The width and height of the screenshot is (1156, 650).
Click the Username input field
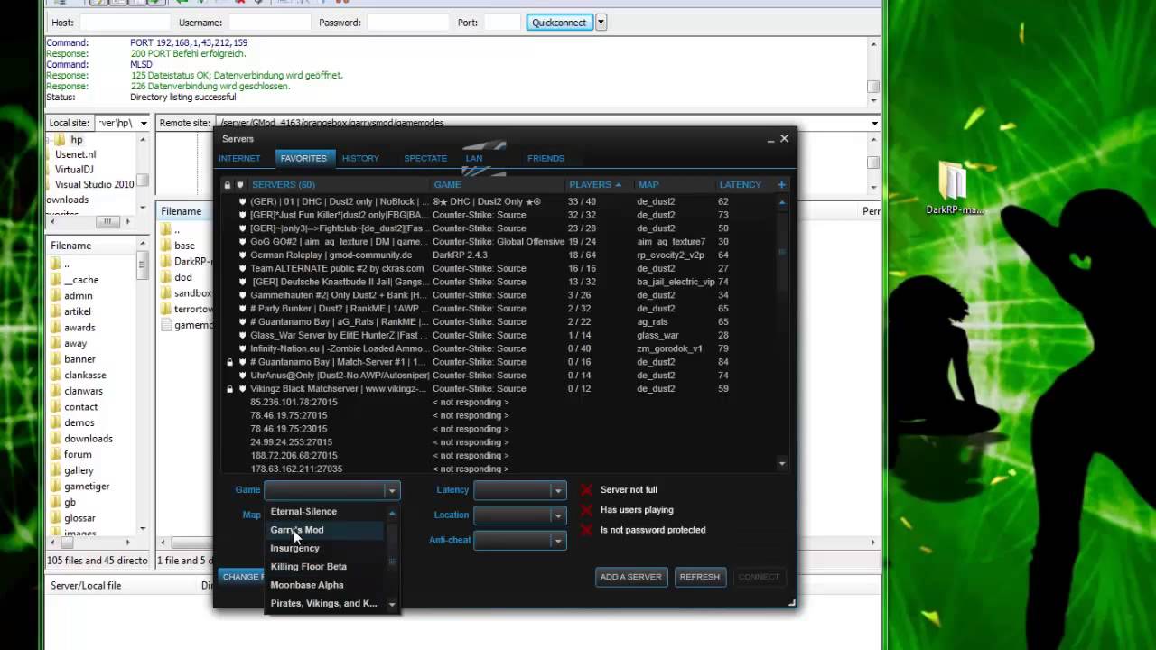pos(268,23)
